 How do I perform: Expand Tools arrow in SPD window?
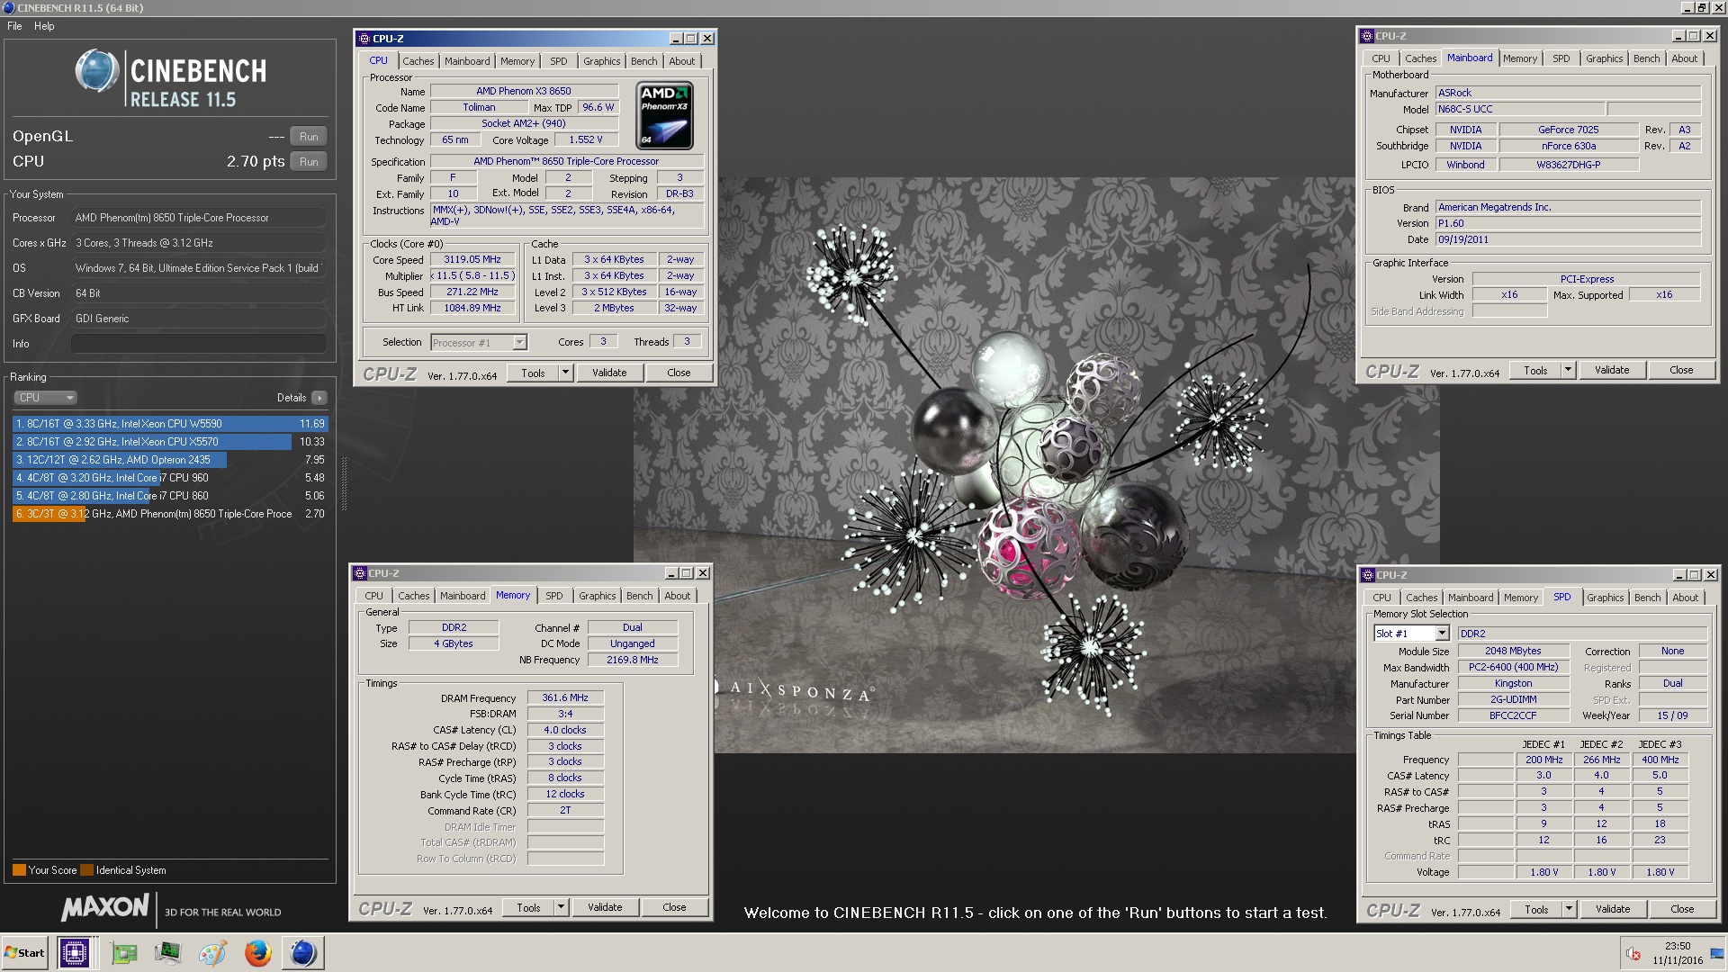(1569, 909)
